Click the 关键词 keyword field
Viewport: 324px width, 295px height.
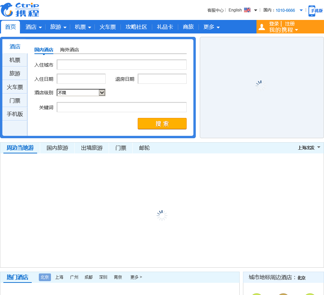coord(122,107)
